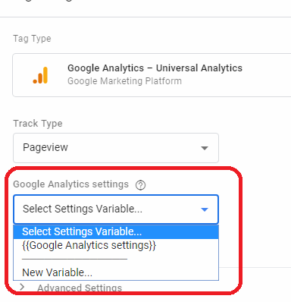291x302 pixels.
Task: Click the separator line above New Variable
Action: [x=75, y=259]
